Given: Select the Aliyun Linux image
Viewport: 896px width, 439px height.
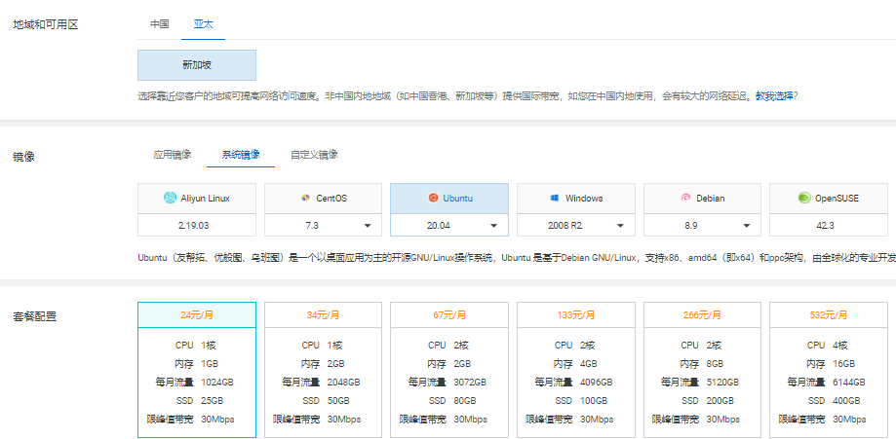Looking at the screenshot, I should [197, 199].
